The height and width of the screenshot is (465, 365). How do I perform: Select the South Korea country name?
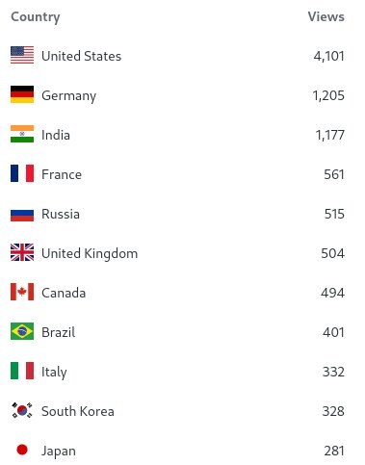(78, 411)
